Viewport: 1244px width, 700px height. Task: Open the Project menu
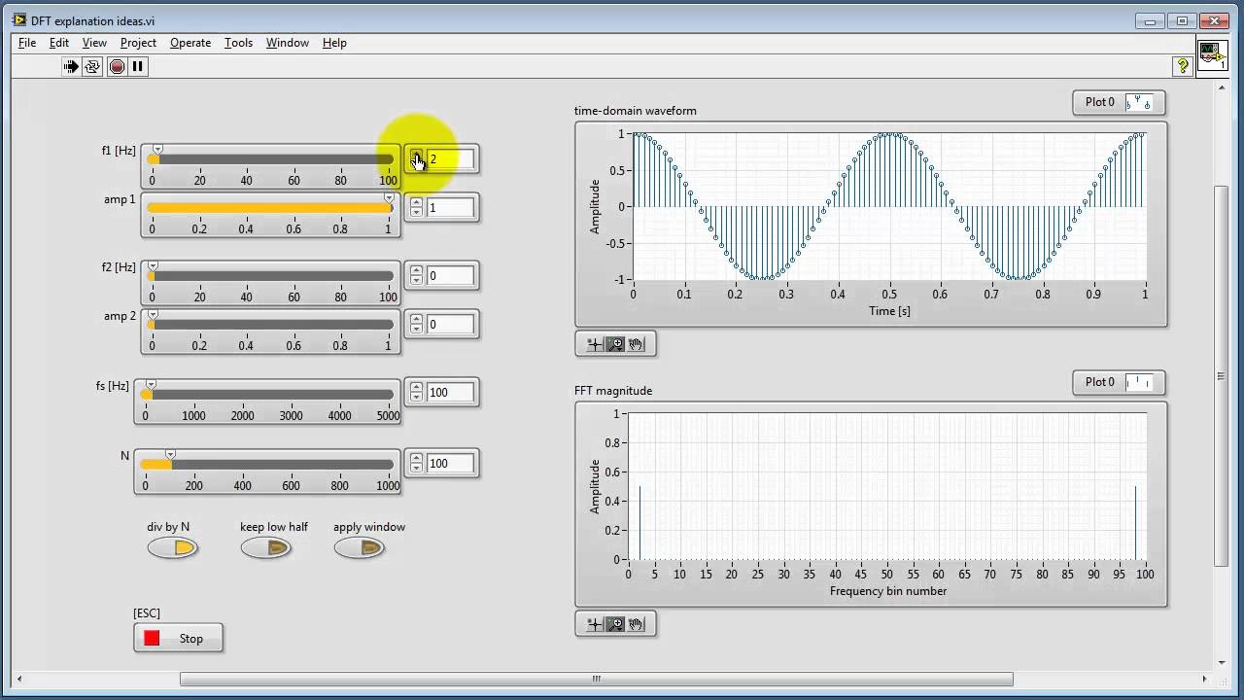(x=138, y=43)
